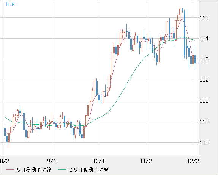The height and width of the screenshot is (175, 218).
Task: Click the 109 price axis label
Action: click(204, 142)
